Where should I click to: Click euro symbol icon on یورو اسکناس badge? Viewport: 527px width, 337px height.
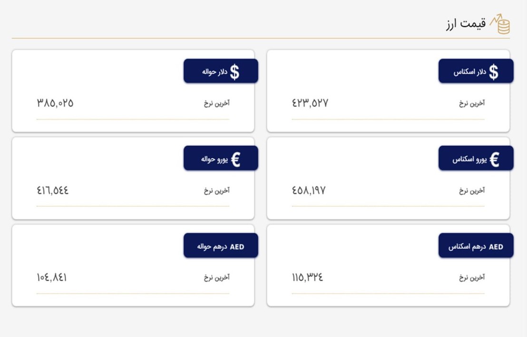click(494, 159)
